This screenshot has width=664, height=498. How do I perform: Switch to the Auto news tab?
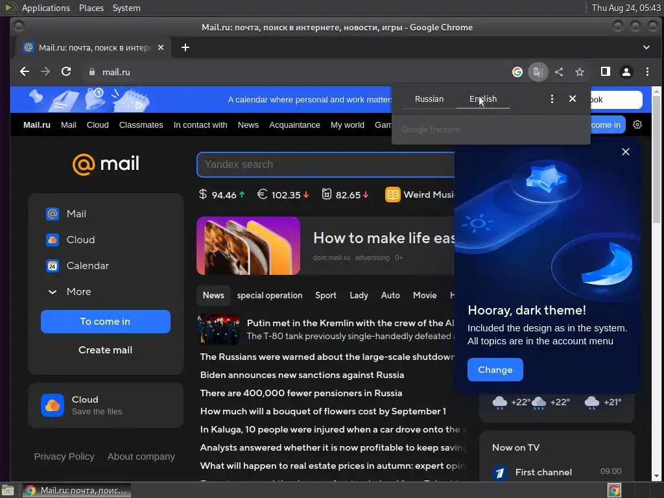(x=390, y=296)
